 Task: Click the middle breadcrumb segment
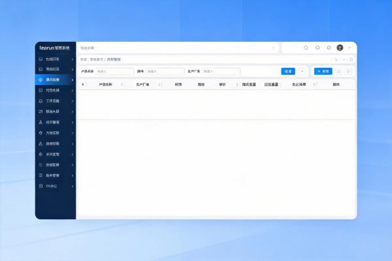(x=97, y=59)
